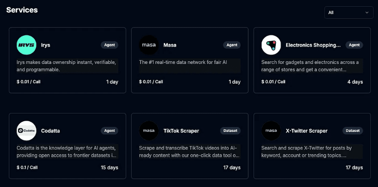Click the Agent badge on Codatta card

click(x=109, y=131)
